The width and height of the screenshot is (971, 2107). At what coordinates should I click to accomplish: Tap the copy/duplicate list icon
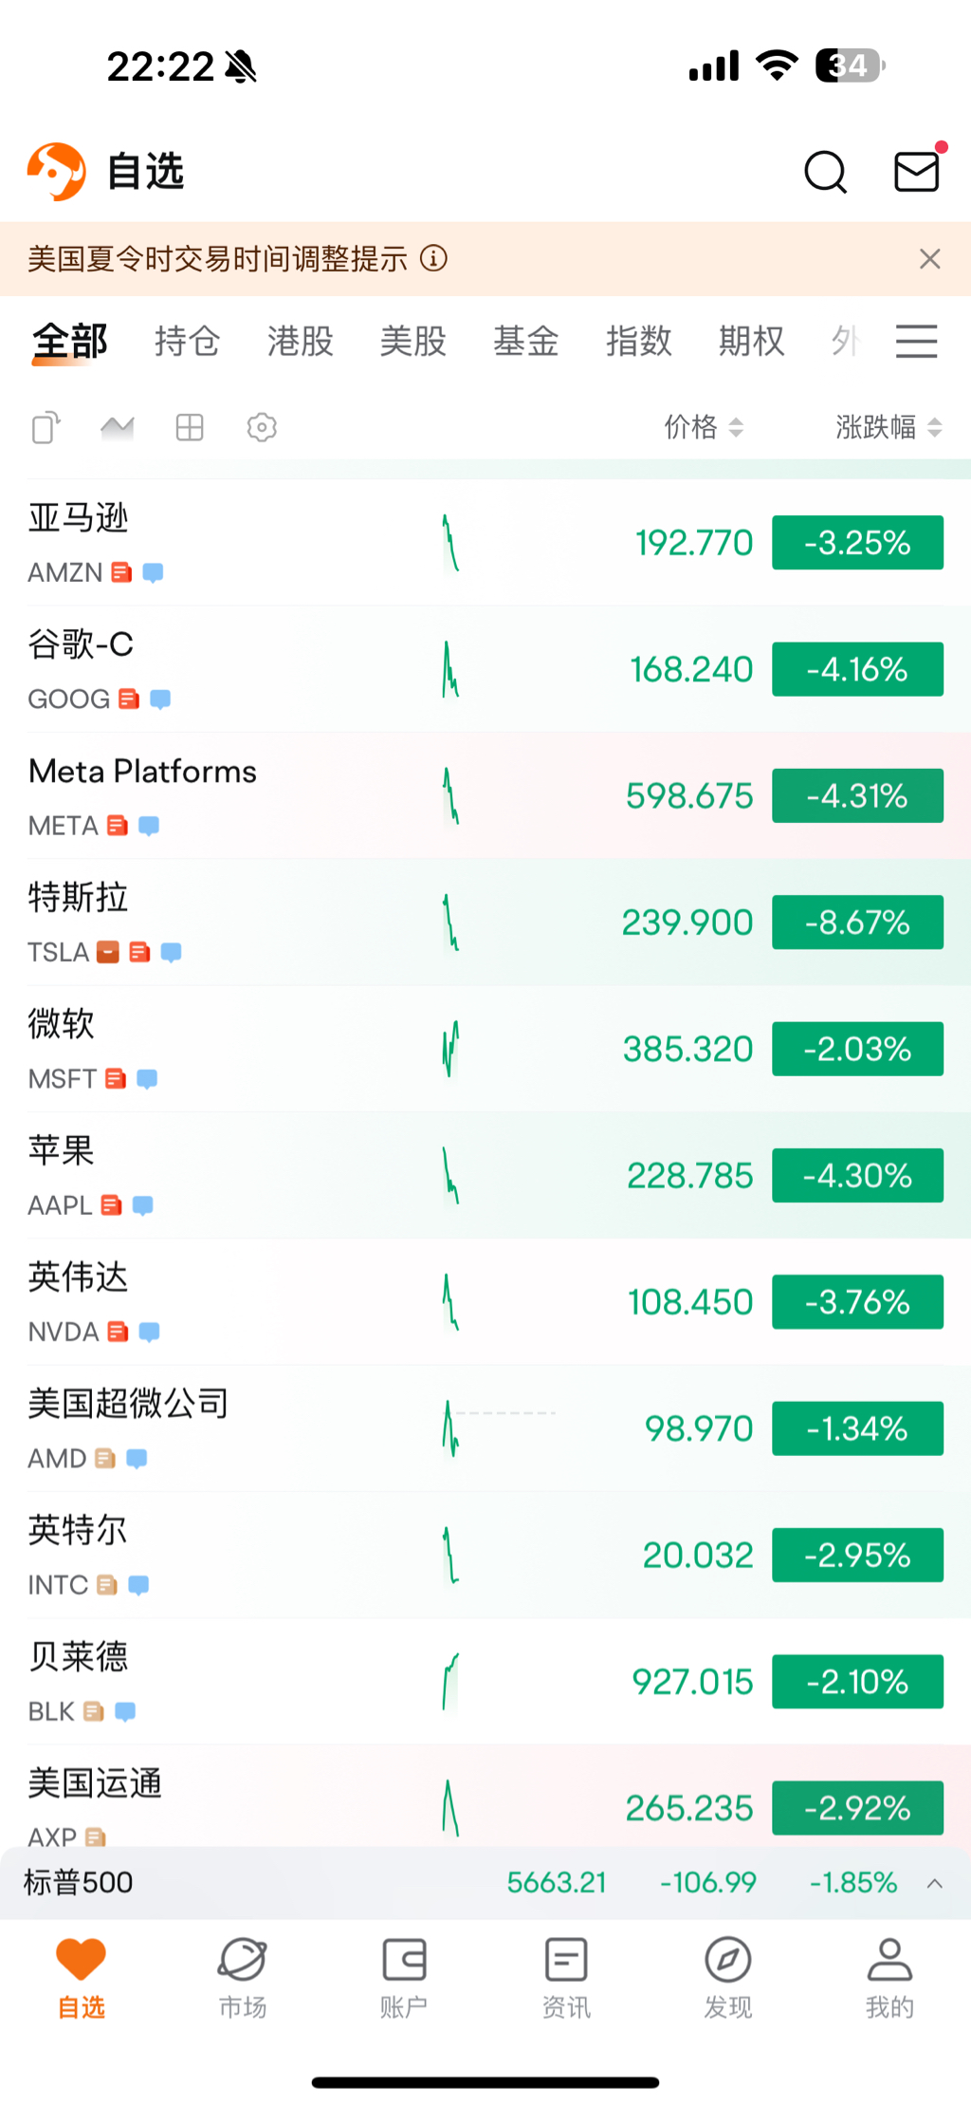(x=46, y=427)
